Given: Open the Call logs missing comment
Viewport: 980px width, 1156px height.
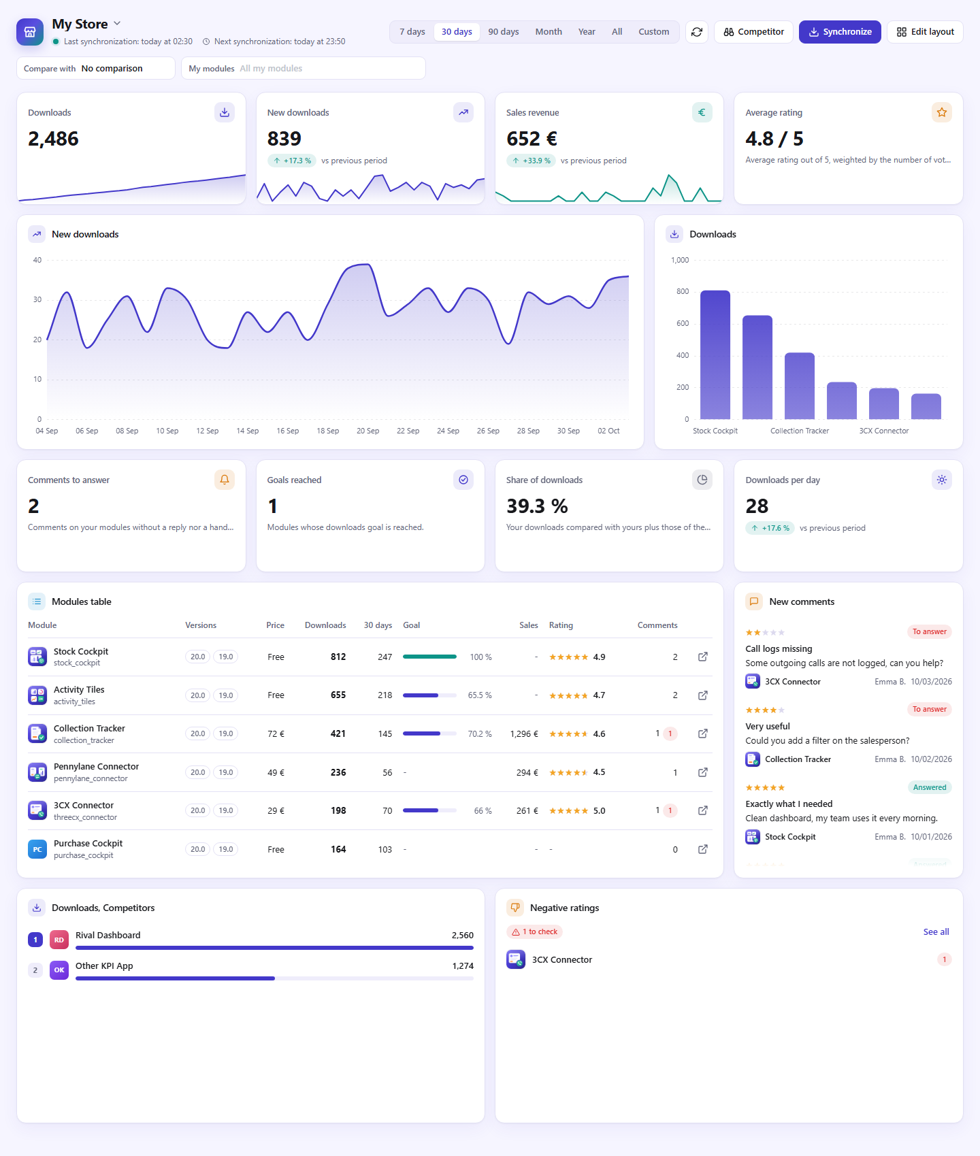Looking at the screenshot, I should [779, 648].
